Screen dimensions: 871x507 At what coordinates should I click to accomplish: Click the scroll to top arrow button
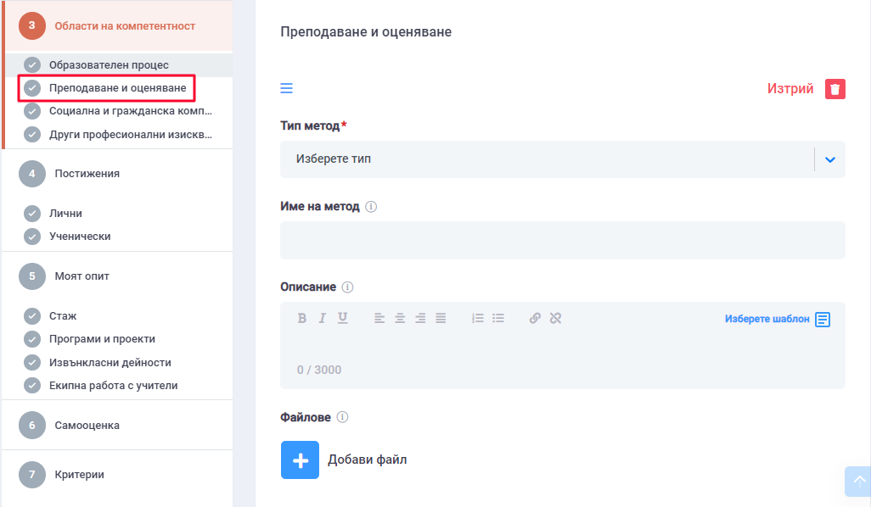pyautogui.click(x=857, y=481)
